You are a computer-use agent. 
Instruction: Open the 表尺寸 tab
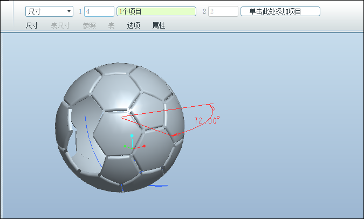[60, 25]
